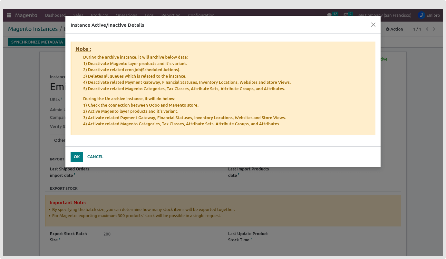Open the apps grid menu

tap(9, 15)
